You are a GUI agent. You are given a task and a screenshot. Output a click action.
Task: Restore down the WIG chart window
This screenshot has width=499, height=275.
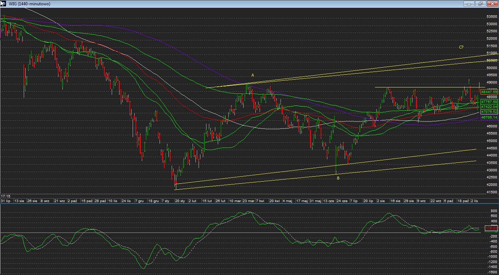coord(481,4)
